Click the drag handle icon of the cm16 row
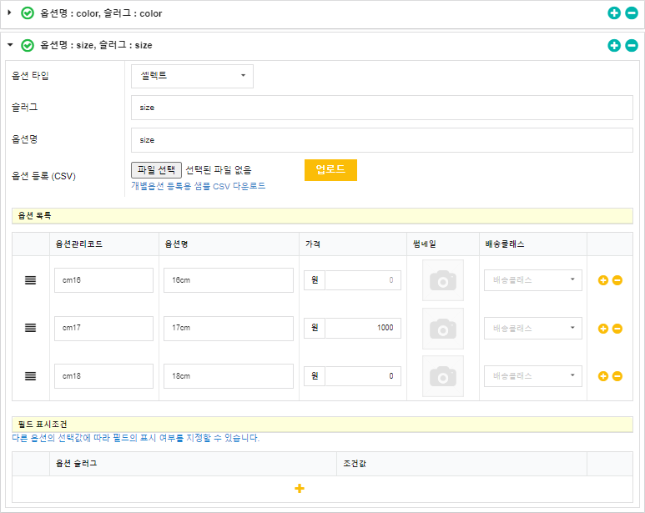The height and width of the screenshot is (513, 645). 30,280
